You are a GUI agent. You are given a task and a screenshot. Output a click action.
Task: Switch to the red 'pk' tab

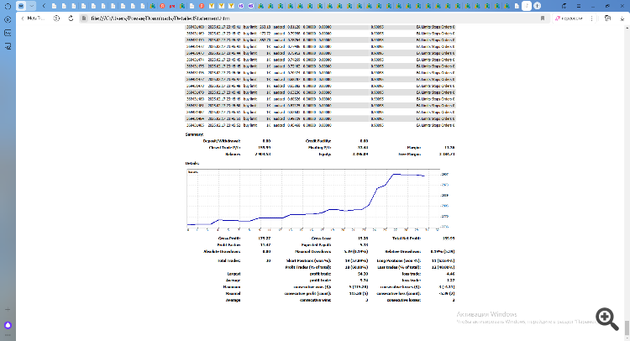click(172, 6)
